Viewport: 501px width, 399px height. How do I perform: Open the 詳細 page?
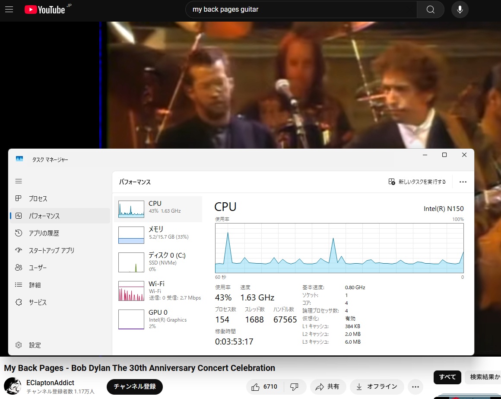coord(35,285)
